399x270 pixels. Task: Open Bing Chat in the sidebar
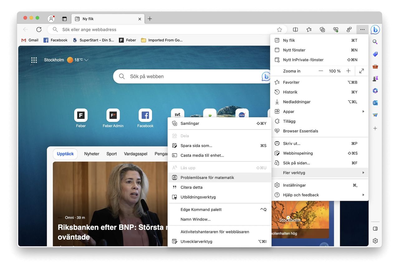(x=375, y=29)
